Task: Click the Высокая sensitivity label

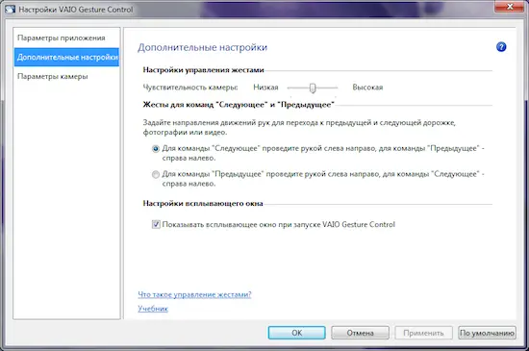Action: click(367, 88)
